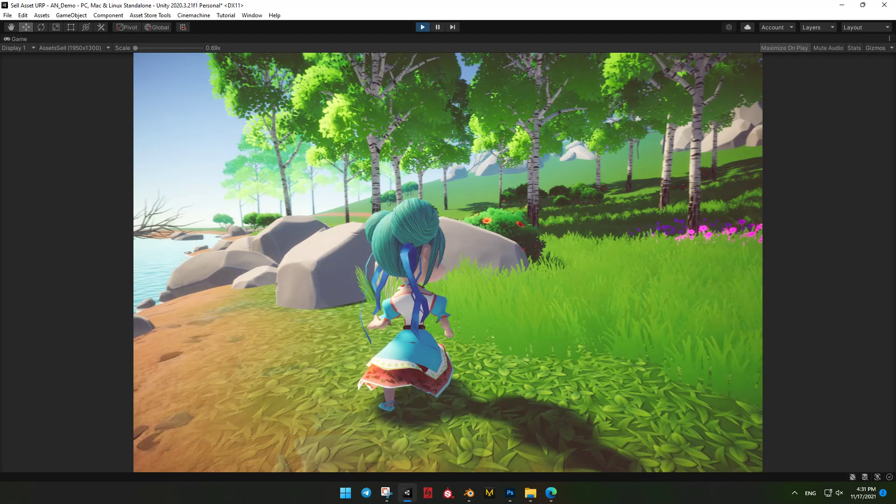The image size is (896, 504).
Task: Open the clock and date panel
Action: (x=863, y=493)
